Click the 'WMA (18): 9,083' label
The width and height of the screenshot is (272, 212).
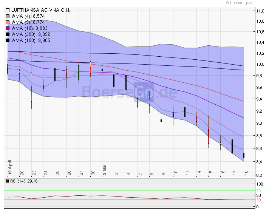29,28
